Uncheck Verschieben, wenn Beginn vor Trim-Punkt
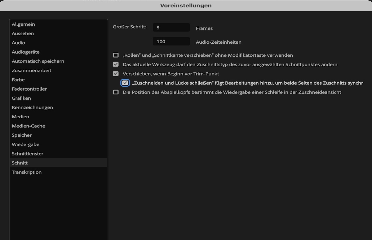This screenshot has height=240, width=372. [116, 74]
